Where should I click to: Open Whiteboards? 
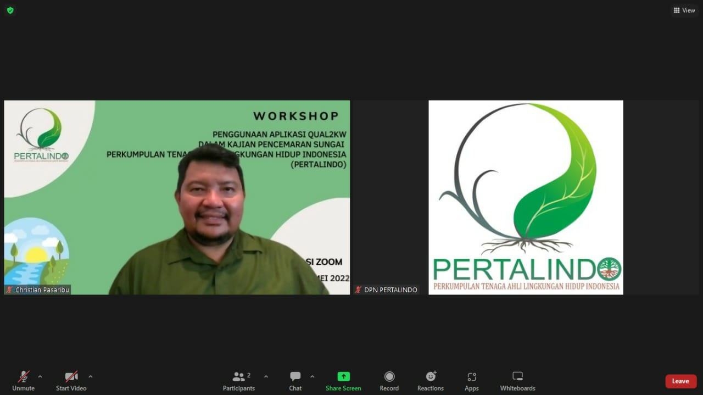tap(517, 380)
